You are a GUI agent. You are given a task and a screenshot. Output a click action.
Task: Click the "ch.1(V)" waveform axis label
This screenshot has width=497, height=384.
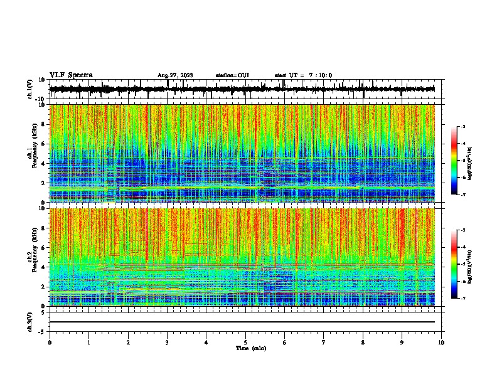[x=30, y=89]
